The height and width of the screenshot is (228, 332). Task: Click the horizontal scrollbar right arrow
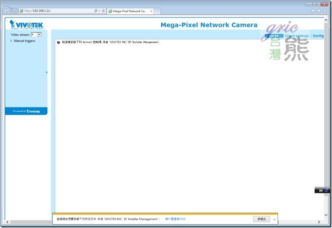319,222
